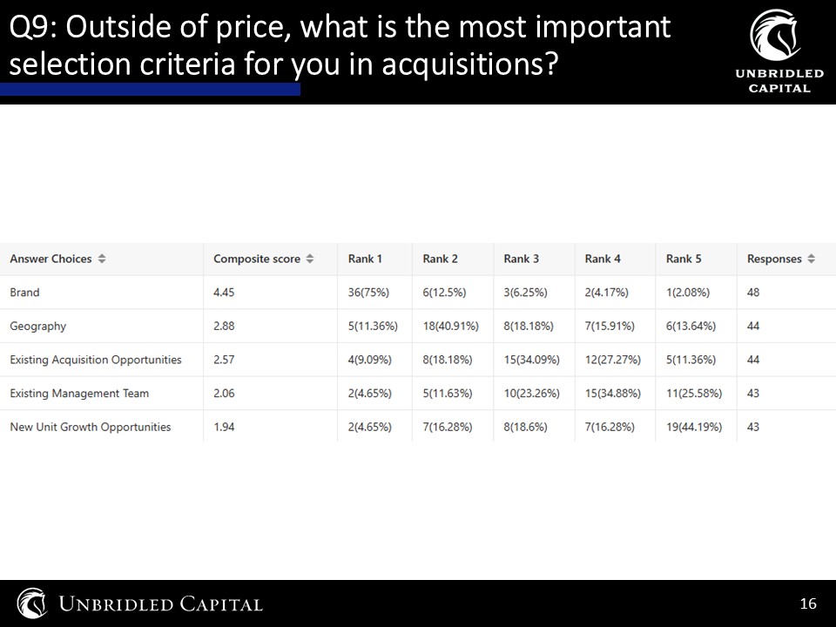Click the Geography row label
The image size is (836, 627).
pos(37,327)
